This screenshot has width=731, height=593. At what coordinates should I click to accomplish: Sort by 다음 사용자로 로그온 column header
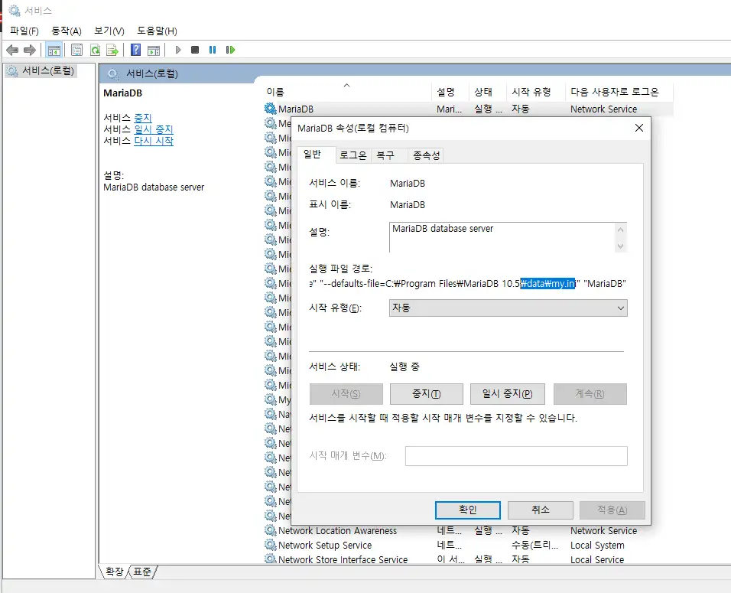[619, 92]
